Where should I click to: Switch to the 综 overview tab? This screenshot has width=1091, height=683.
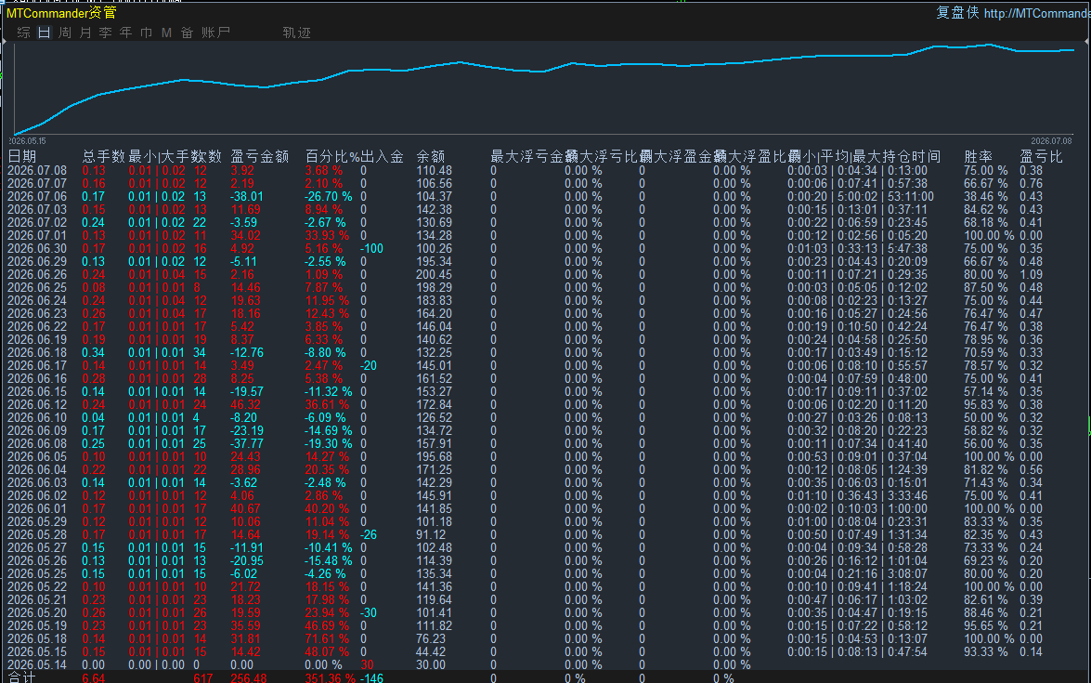(23, 33)
